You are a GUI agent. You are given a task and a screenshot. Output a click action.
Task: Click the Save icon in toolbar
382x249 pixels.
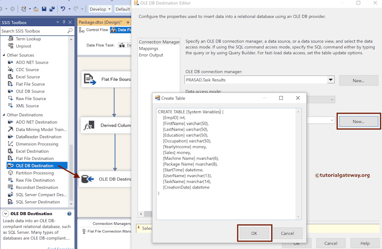point(44,9)
